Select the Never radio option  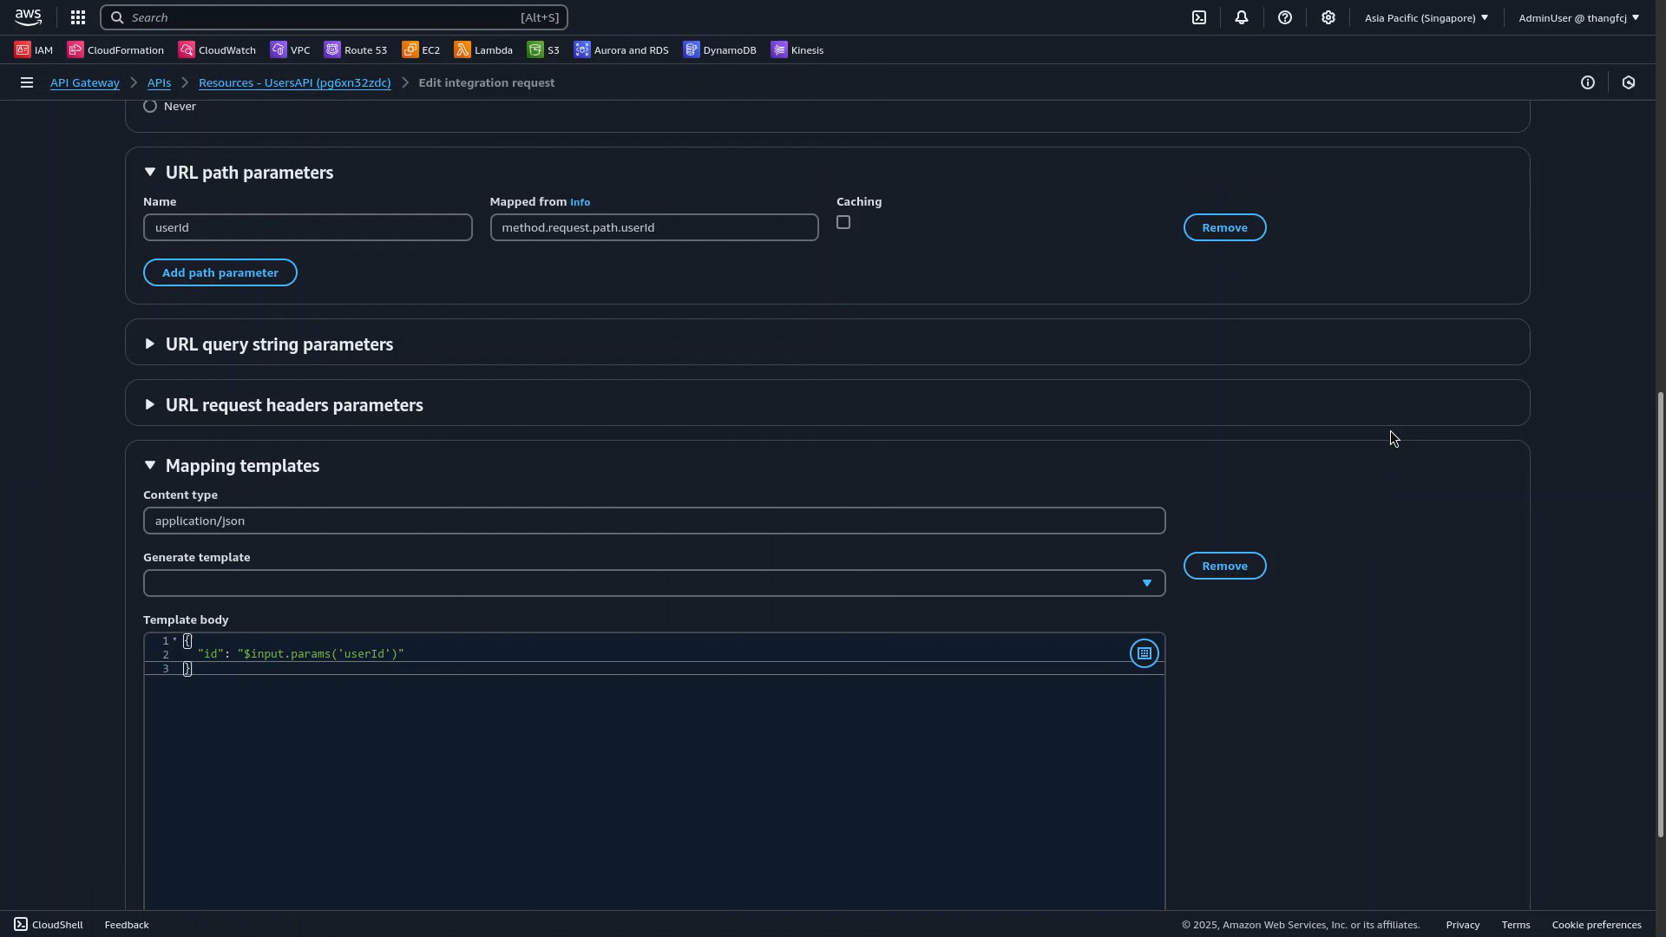[150, 106]
